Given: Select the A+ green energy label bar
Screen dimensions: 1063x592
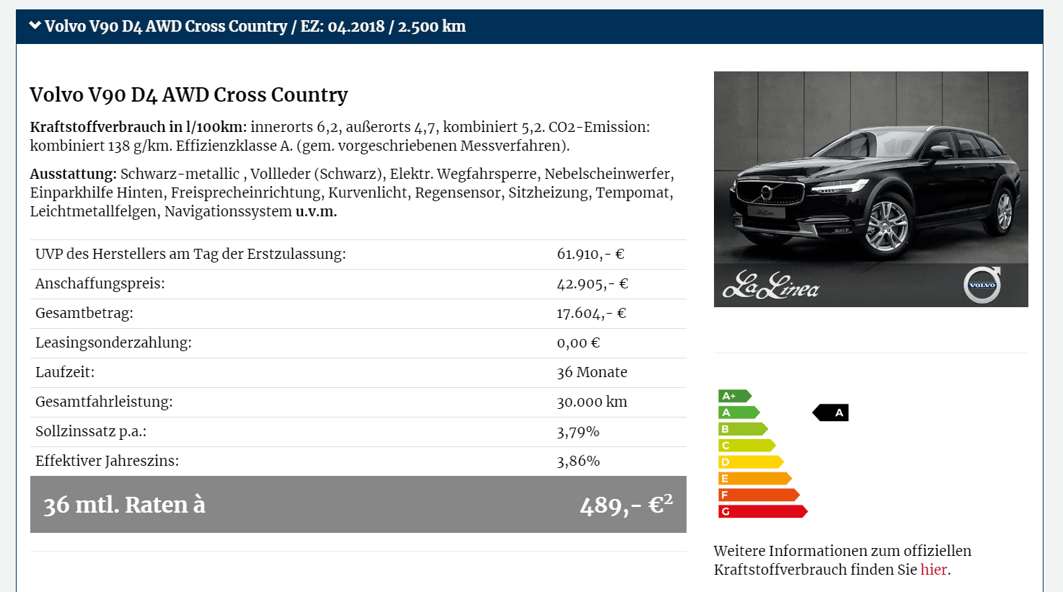Looking at the screenshot, I should (735, 396).
